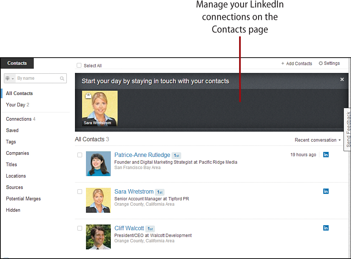Click Patrice-Anne Rutledge's profile photo
This screenshot has height=259, width=351.
click(98, 164)
